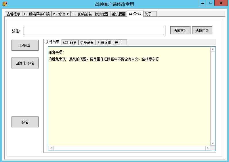This screenshot has height=162, width=229.
Task: Click the 选择文件 button
Action: (x=180, y=31)
